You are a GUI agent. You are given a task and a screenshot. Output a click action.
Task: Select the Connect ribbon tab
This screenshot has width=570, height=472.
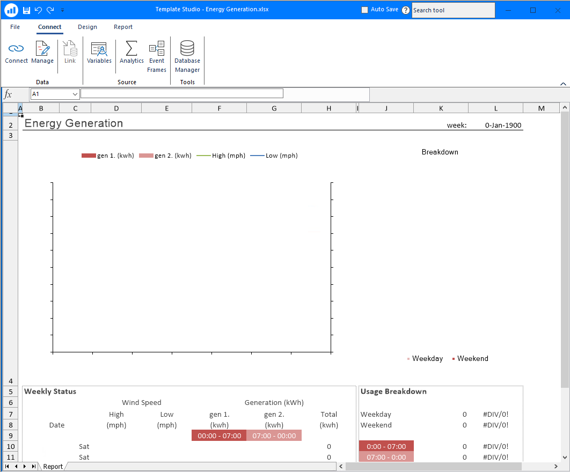[x=50, y=27]
